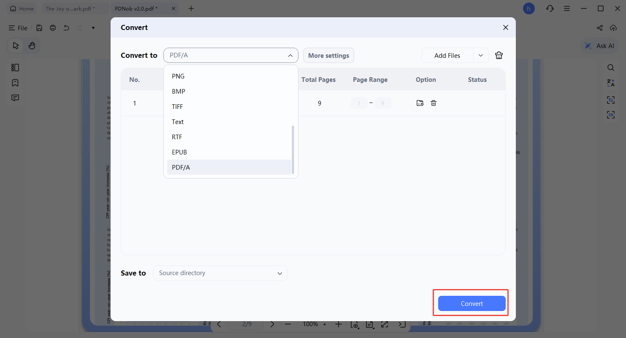Delete file row one from convert list
626x338 pixels.
pos(434,103)
